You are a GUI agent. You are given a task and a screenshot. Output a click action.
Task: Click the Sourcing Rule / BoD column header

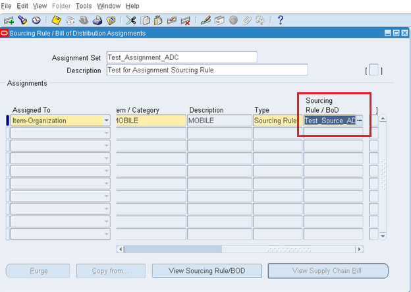pos(322,105)
